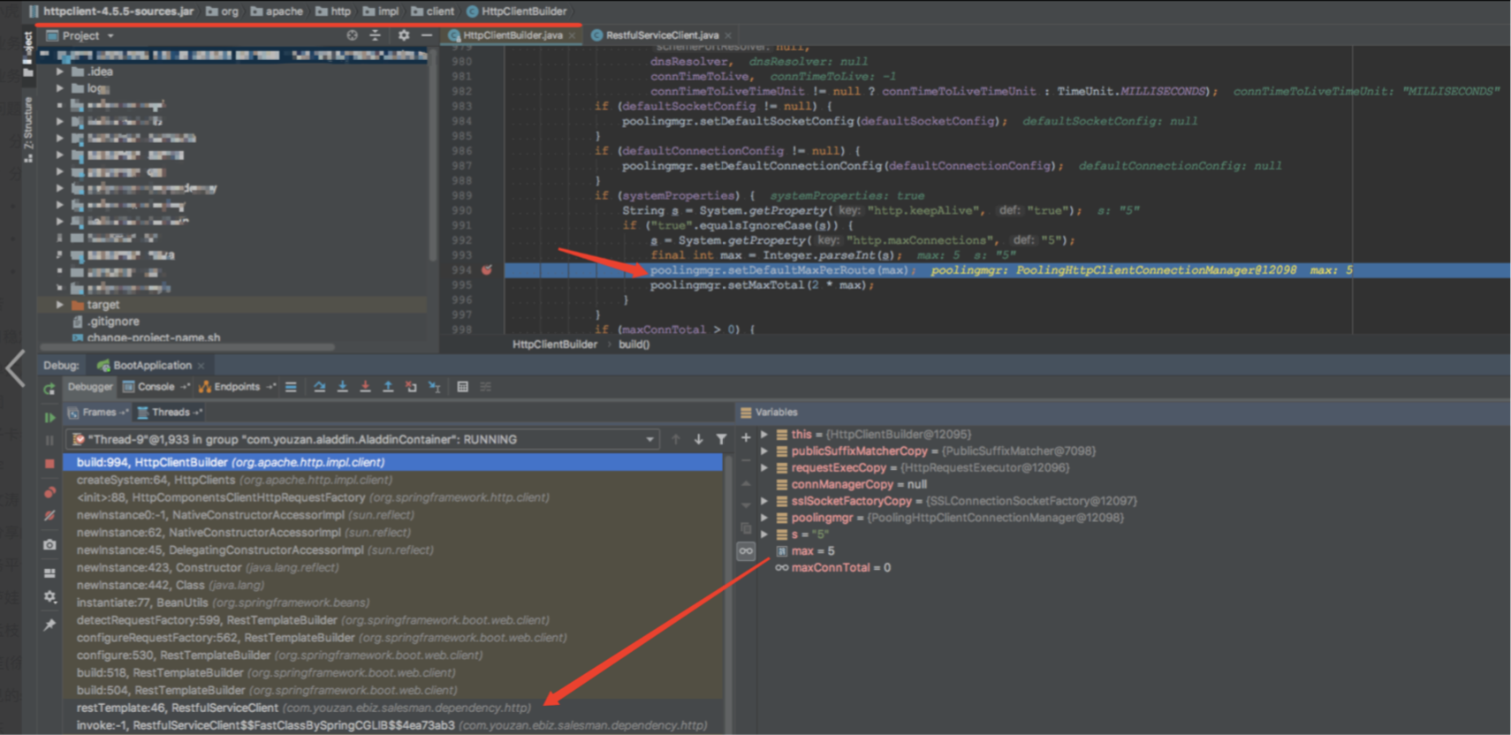Click the build() editor breadcrumb
The height and width of the screenshot is (735, 1511).
point(634,345)
